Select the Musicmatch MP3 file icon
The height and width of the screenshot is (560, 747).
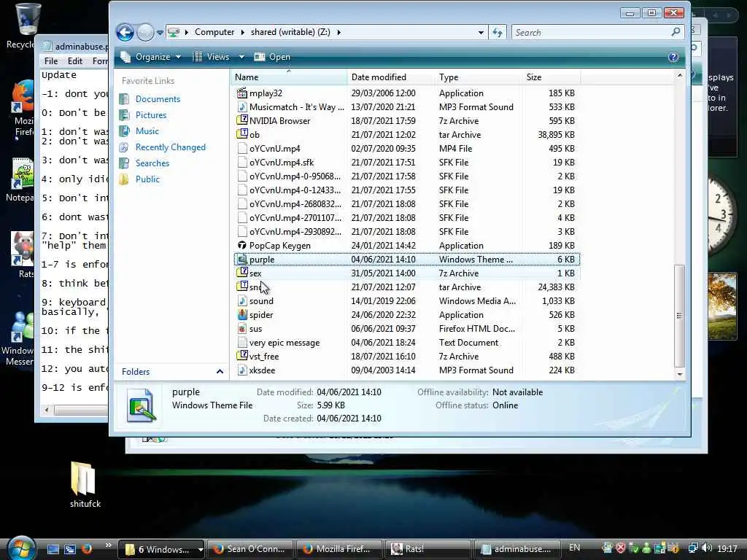[x=242, y=106]
